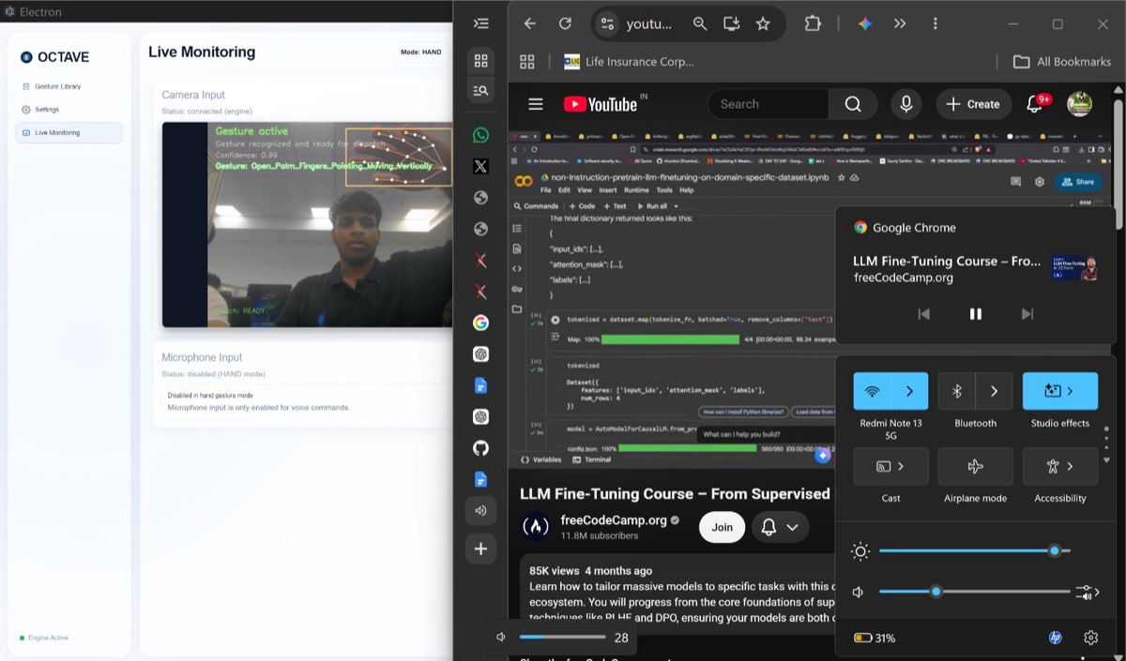This screenshot has height=661, width=1126.
Task: Reload the YouTube page
Action: 565,23
